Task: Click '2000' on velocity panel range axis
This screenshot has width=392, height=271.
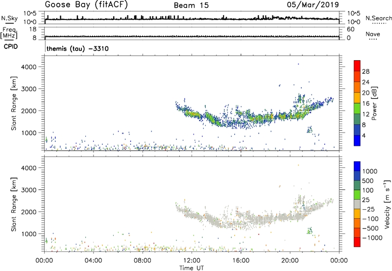Action: click(29, 212)
